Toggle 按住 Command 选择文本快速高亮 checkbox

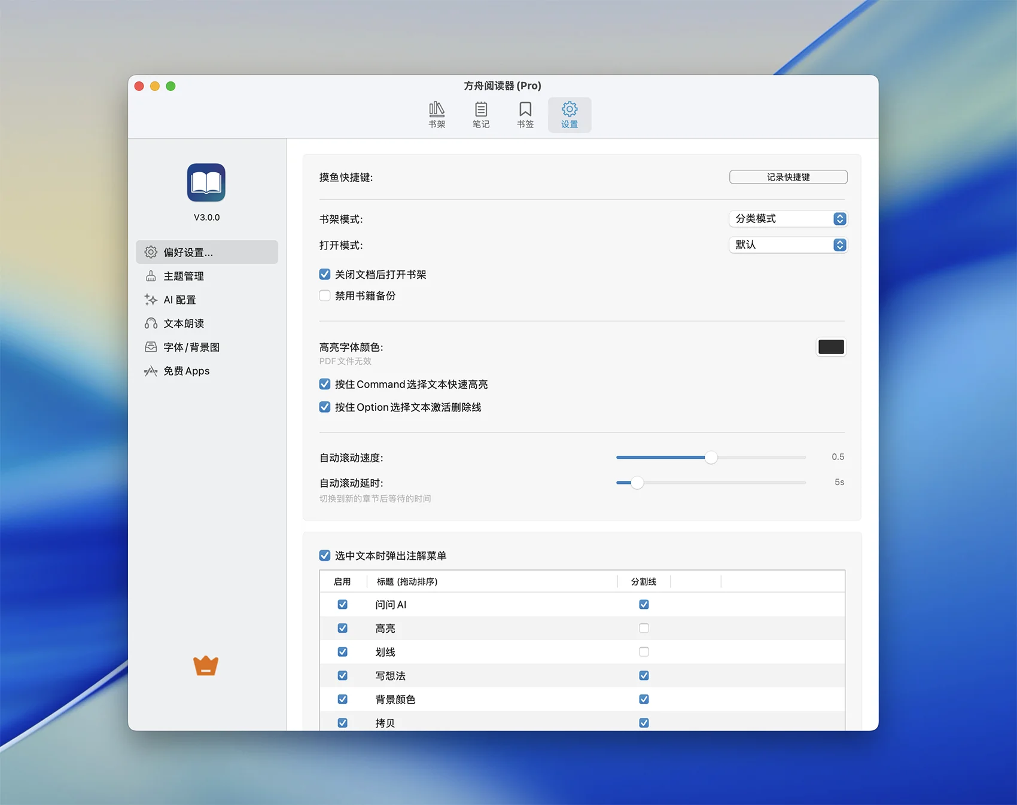[x=325, y=385]
